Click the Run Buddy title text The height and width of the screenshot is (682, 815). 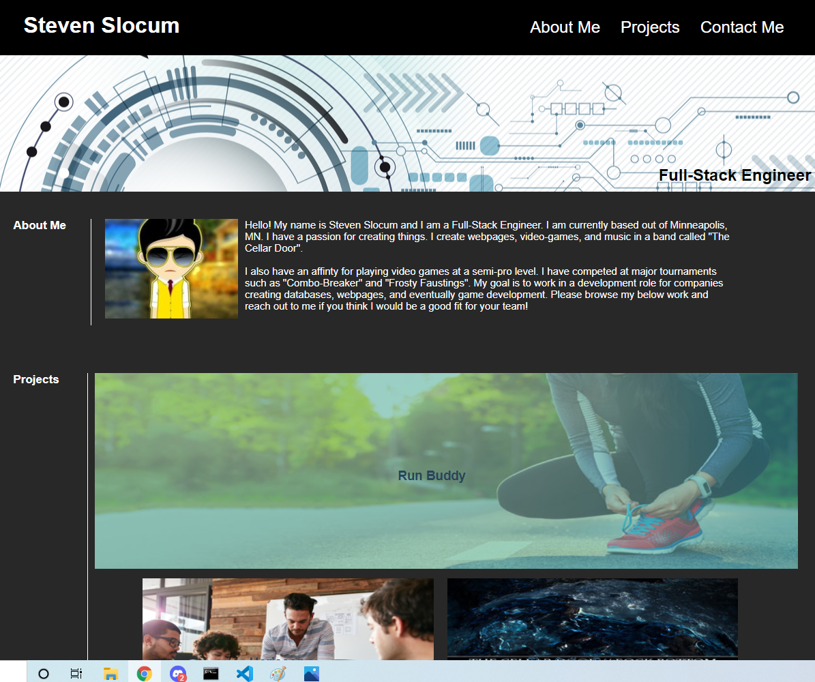[432, 475]
